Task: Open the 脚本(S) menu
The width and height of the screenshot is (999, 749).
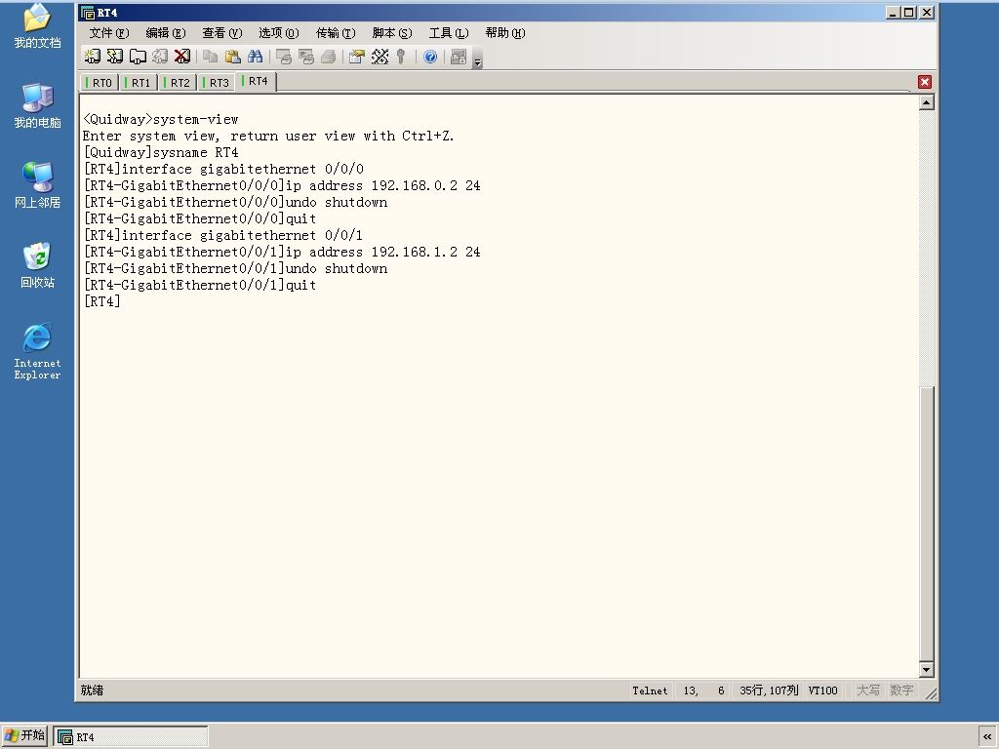Action: coord(392,33)
